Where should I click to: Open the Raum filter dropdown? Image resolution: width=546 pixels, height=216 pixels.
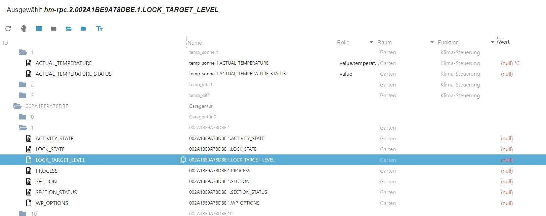coord(432,42)
